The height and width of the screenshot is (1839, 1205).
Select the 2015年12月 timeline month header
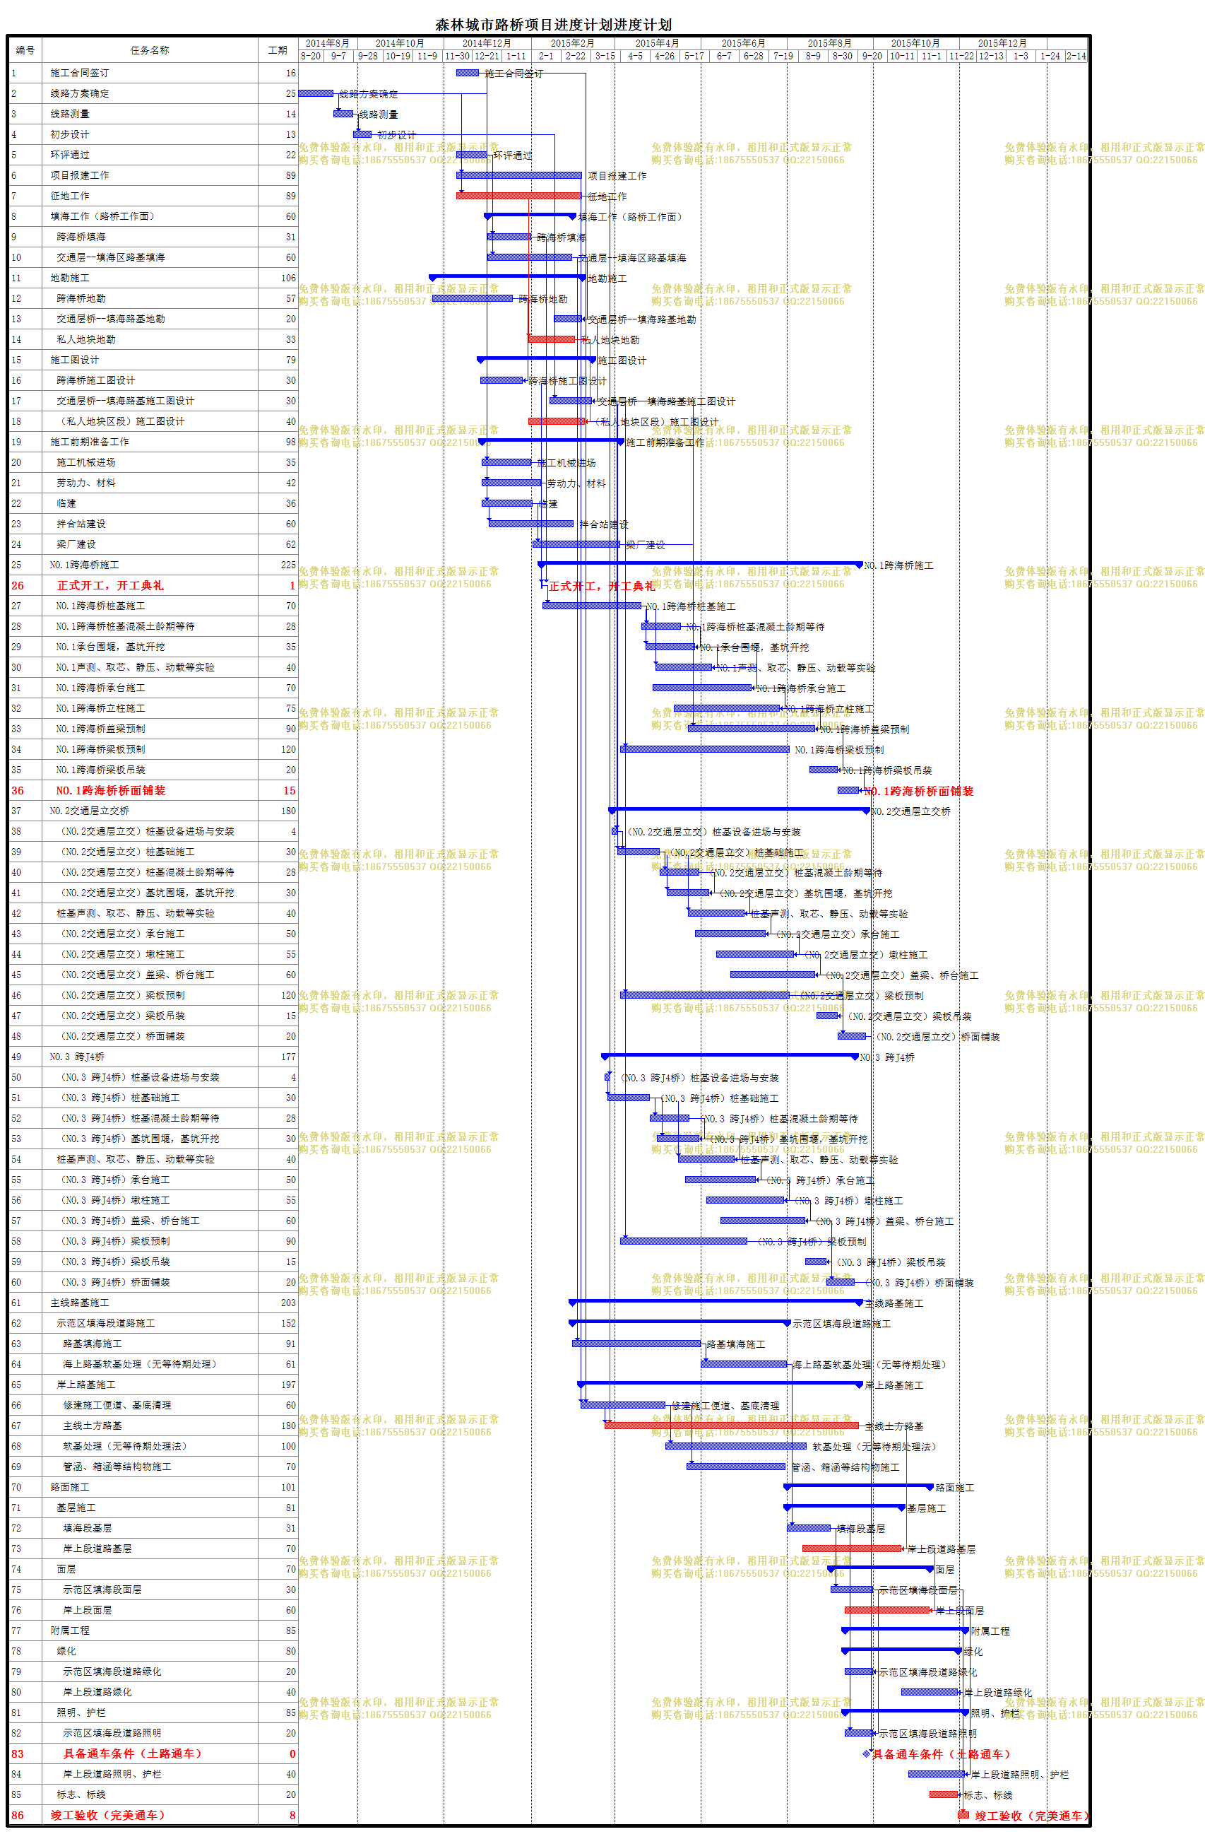coord(1002,43)
